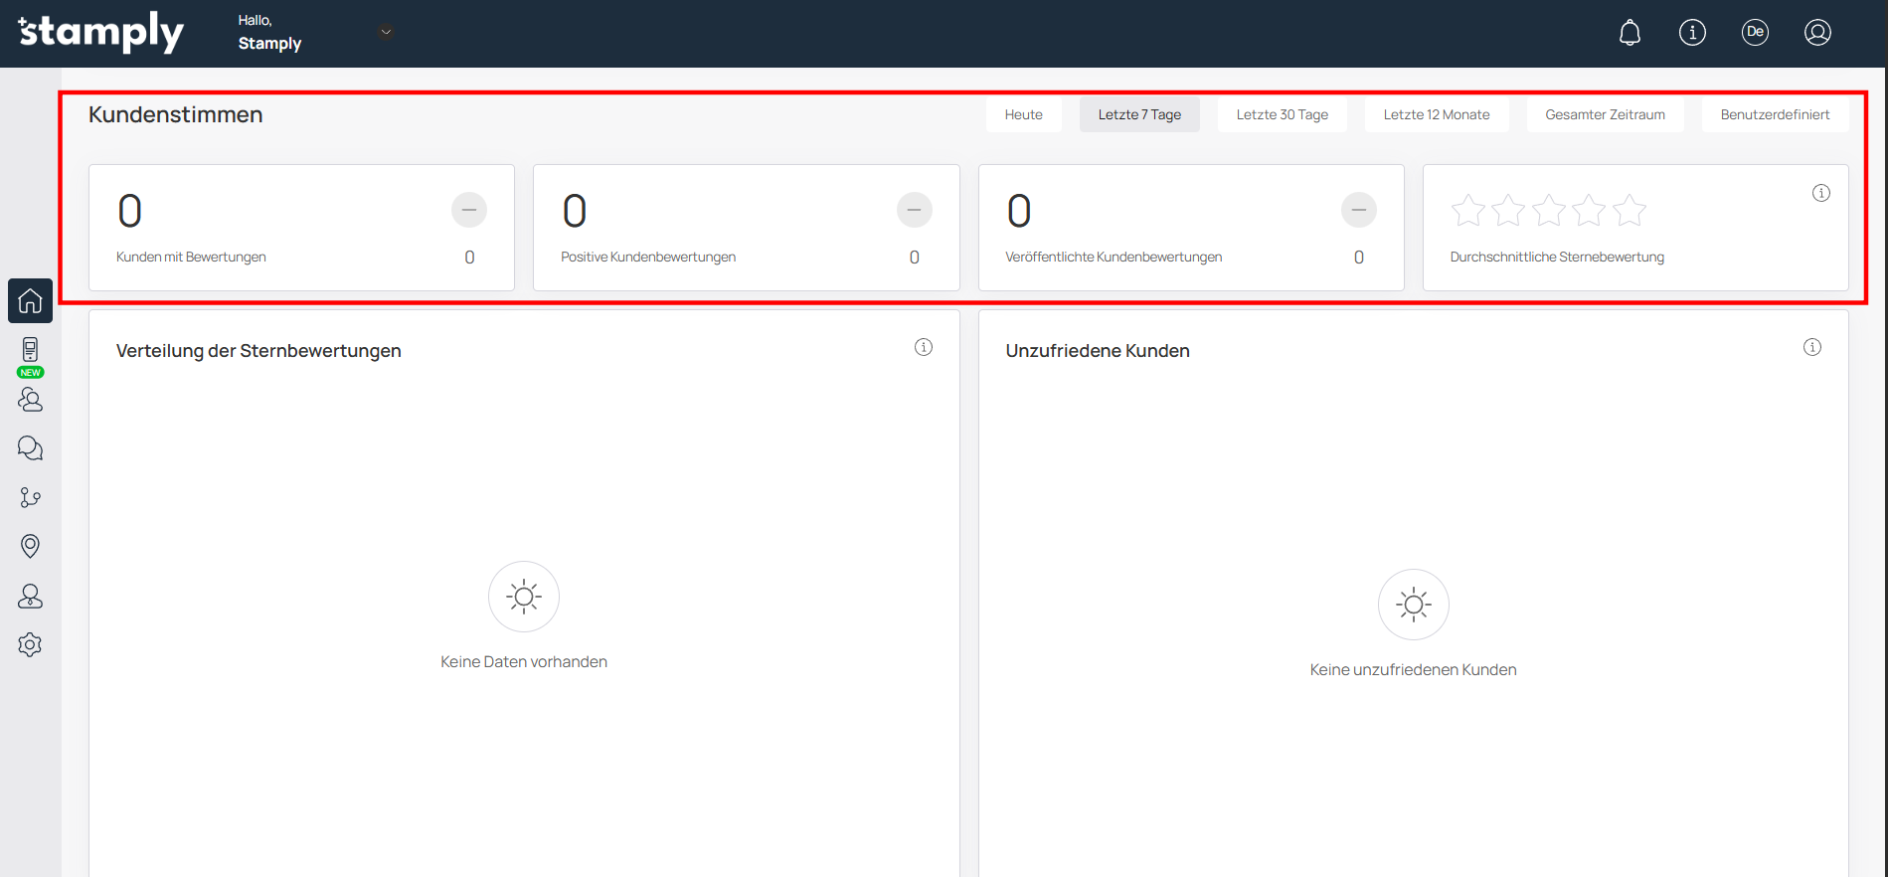Screen dimensions: 1888x877
Task: Select the Letzte 30 Tage filter
Action: coord(1282,114)
